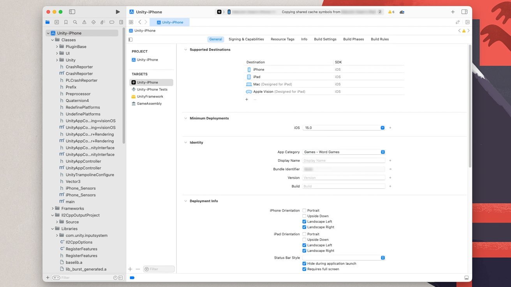Click the Xcode Cloud status icon

[402, 12]
